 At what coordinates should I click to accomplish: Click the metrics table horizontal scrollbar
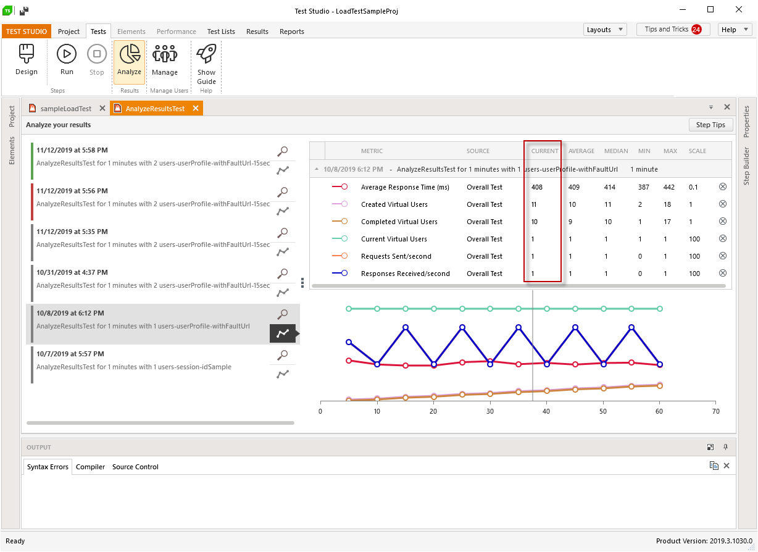[519, 286]
